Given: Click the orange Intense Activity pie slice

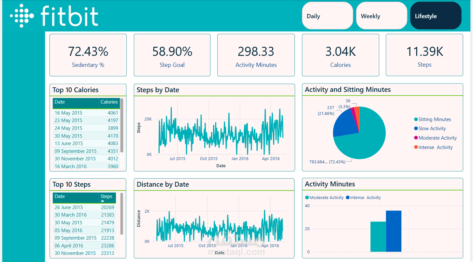Looking at the screenshot, I should [357, 114].
